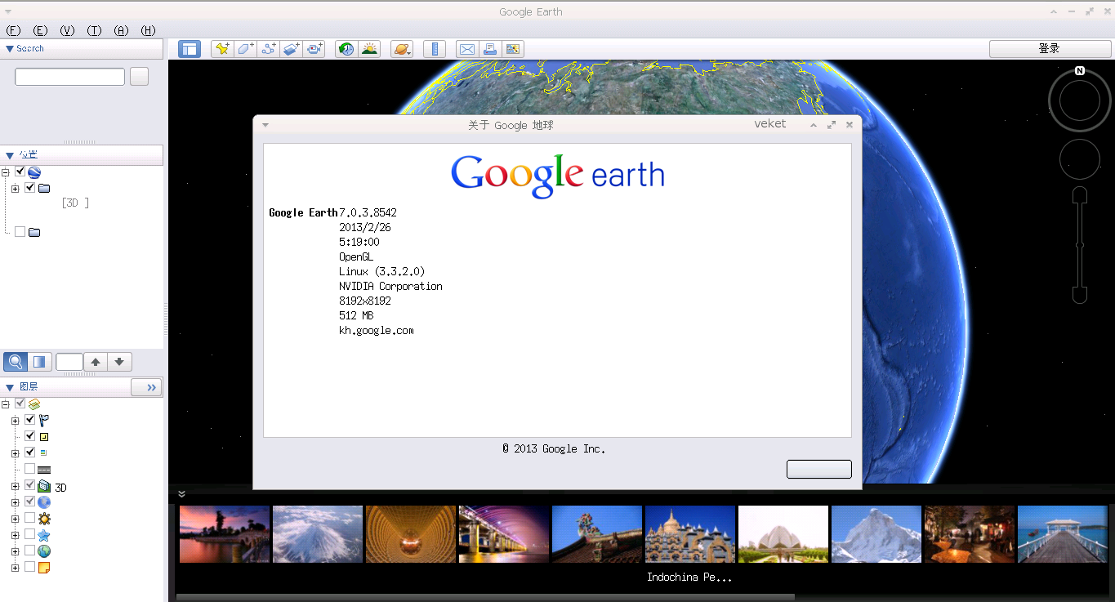Click the 3D Buildings layer icon

[44, 486]
